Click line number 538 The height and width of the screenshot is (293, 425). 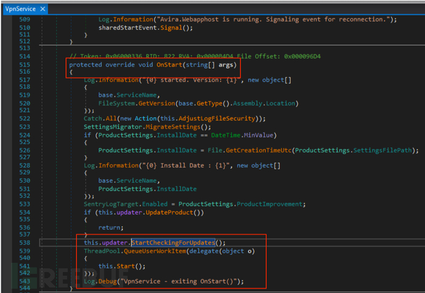tap(25, 243)
